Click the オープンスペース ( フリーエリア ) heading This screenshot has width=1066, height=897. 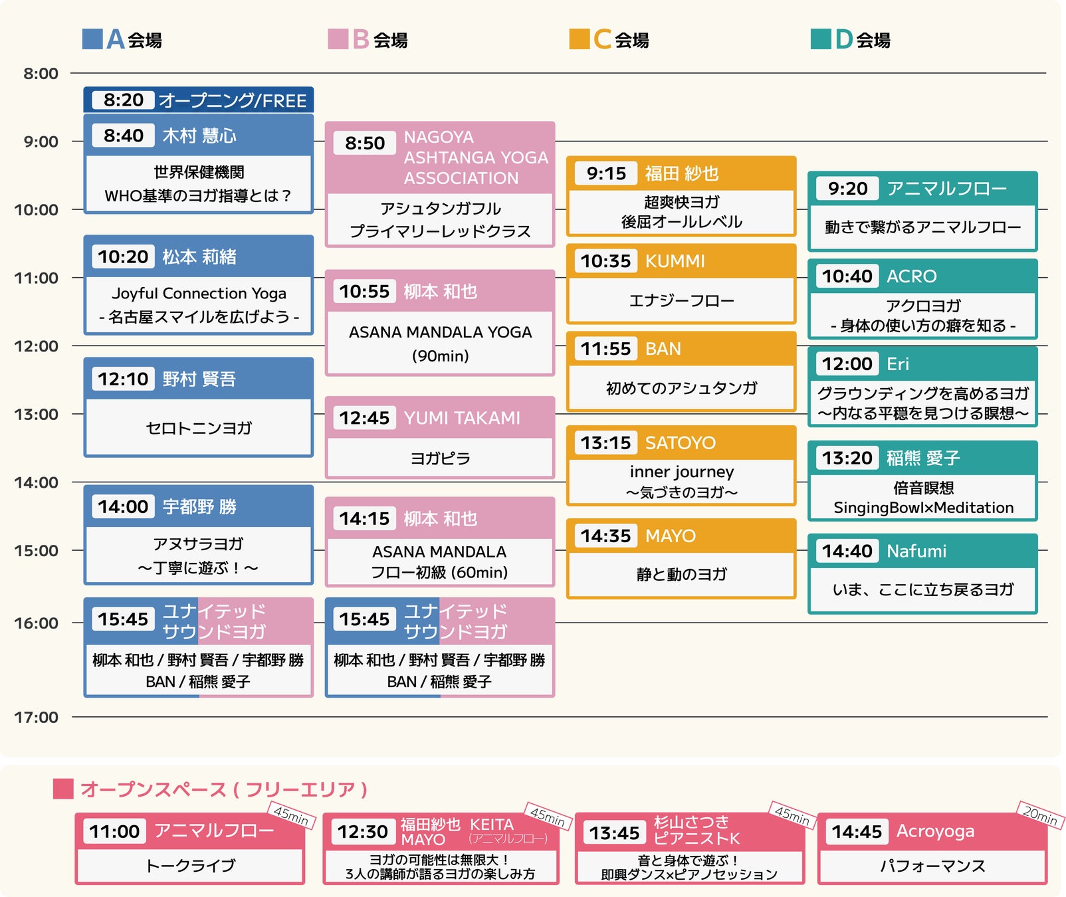tap(224, 789)
